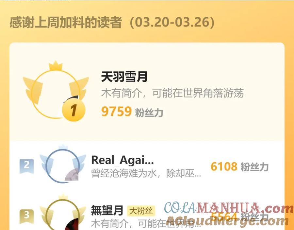Select the bio text 曾经沧海难为水
The height and width of the screenshot is (230, 294).
click(x=124, y=173)
